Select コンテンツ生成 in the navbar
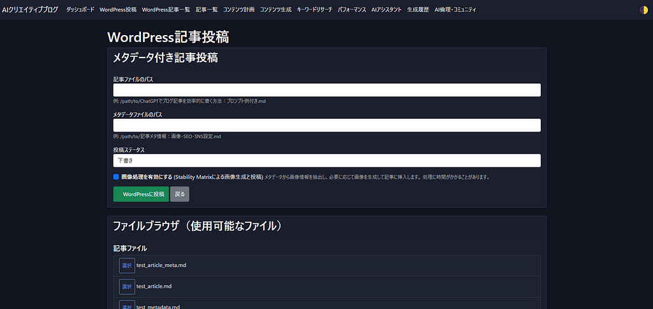The height and width of the screenshot is (309, 653). 275,10
